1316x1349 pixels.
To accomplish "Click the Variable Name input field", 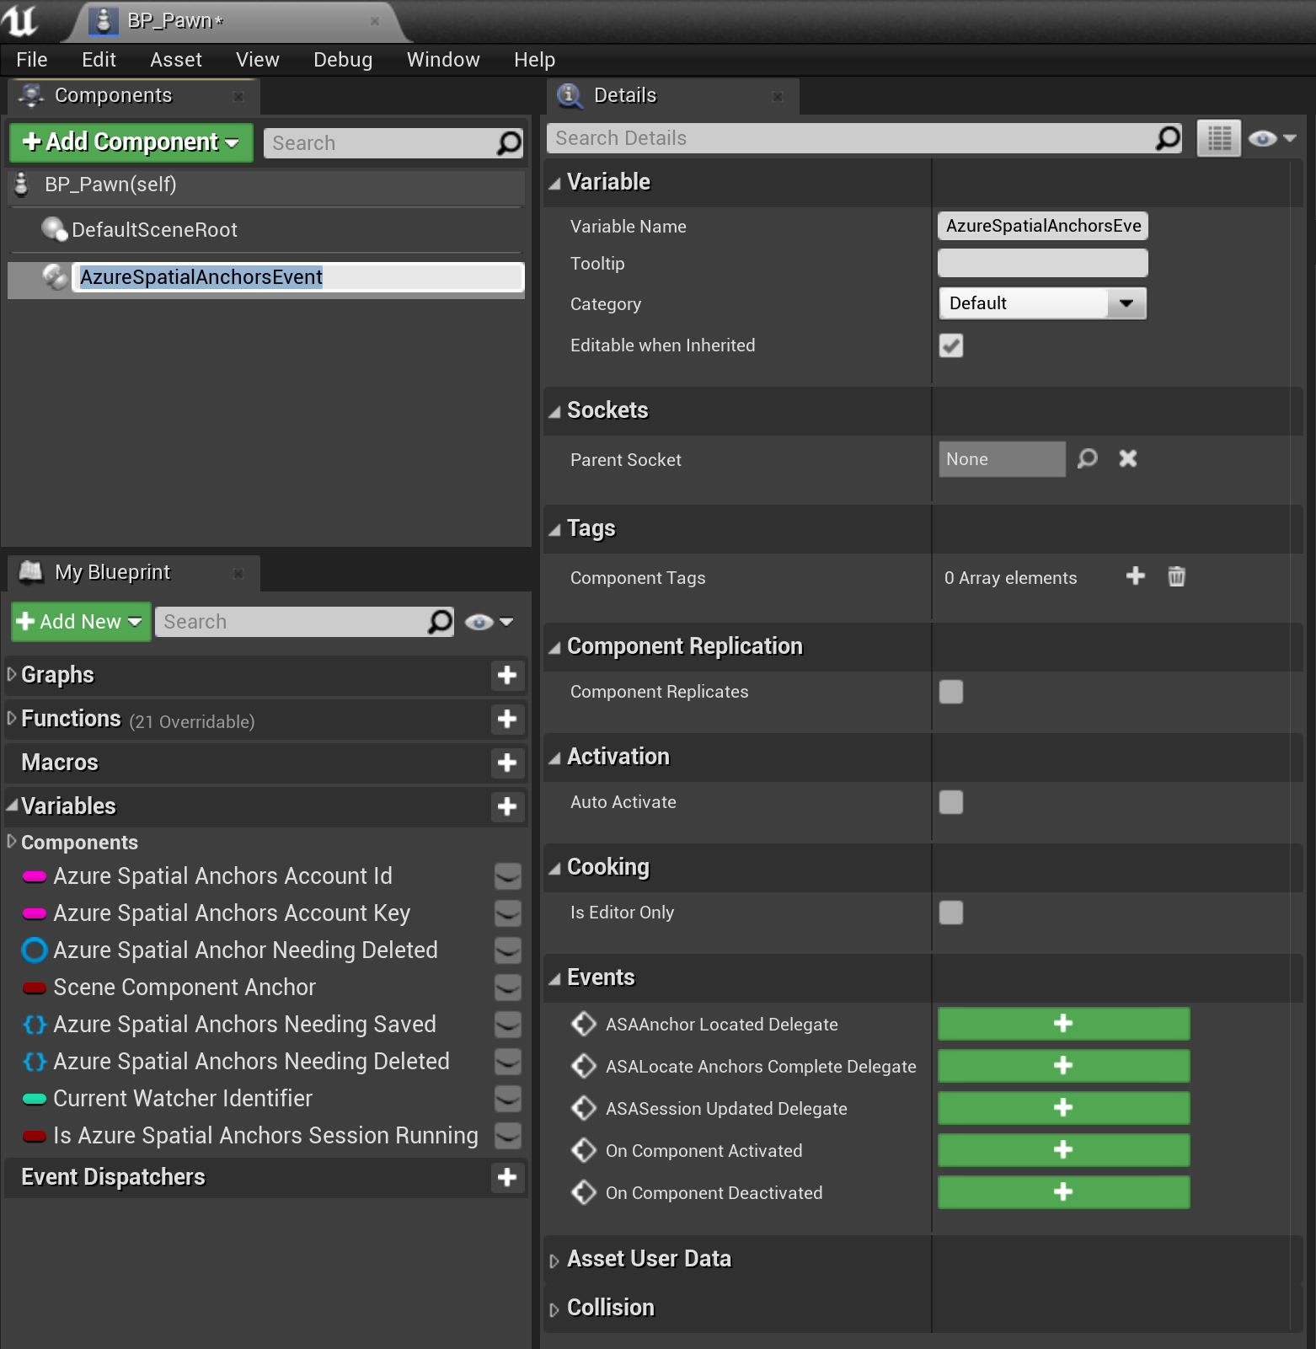I will point(1043,226).
